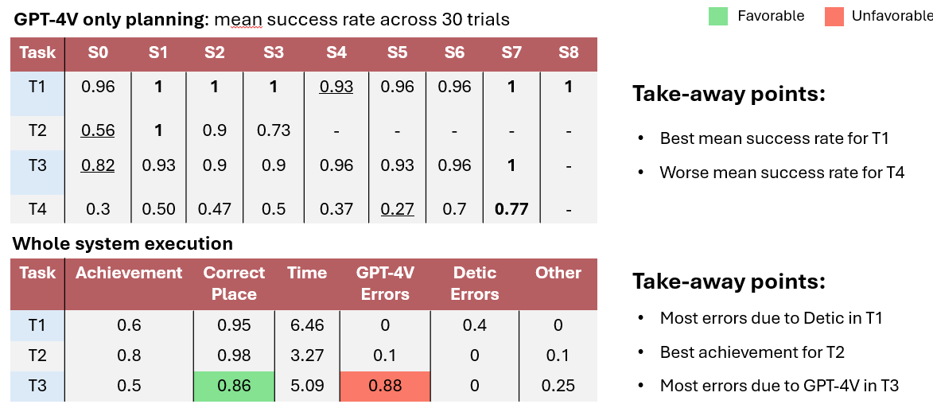The height and width of the screenshot is (408, 933).
Task: Click the S0 column header
Action: tap(98, 53)
